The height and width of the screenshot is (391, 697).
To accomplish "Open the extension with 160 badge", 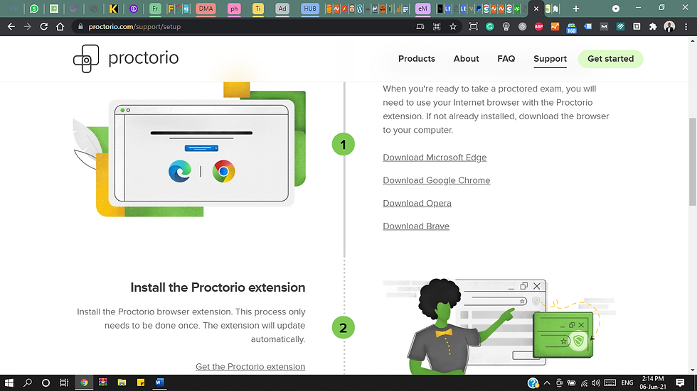I will 571,28.
